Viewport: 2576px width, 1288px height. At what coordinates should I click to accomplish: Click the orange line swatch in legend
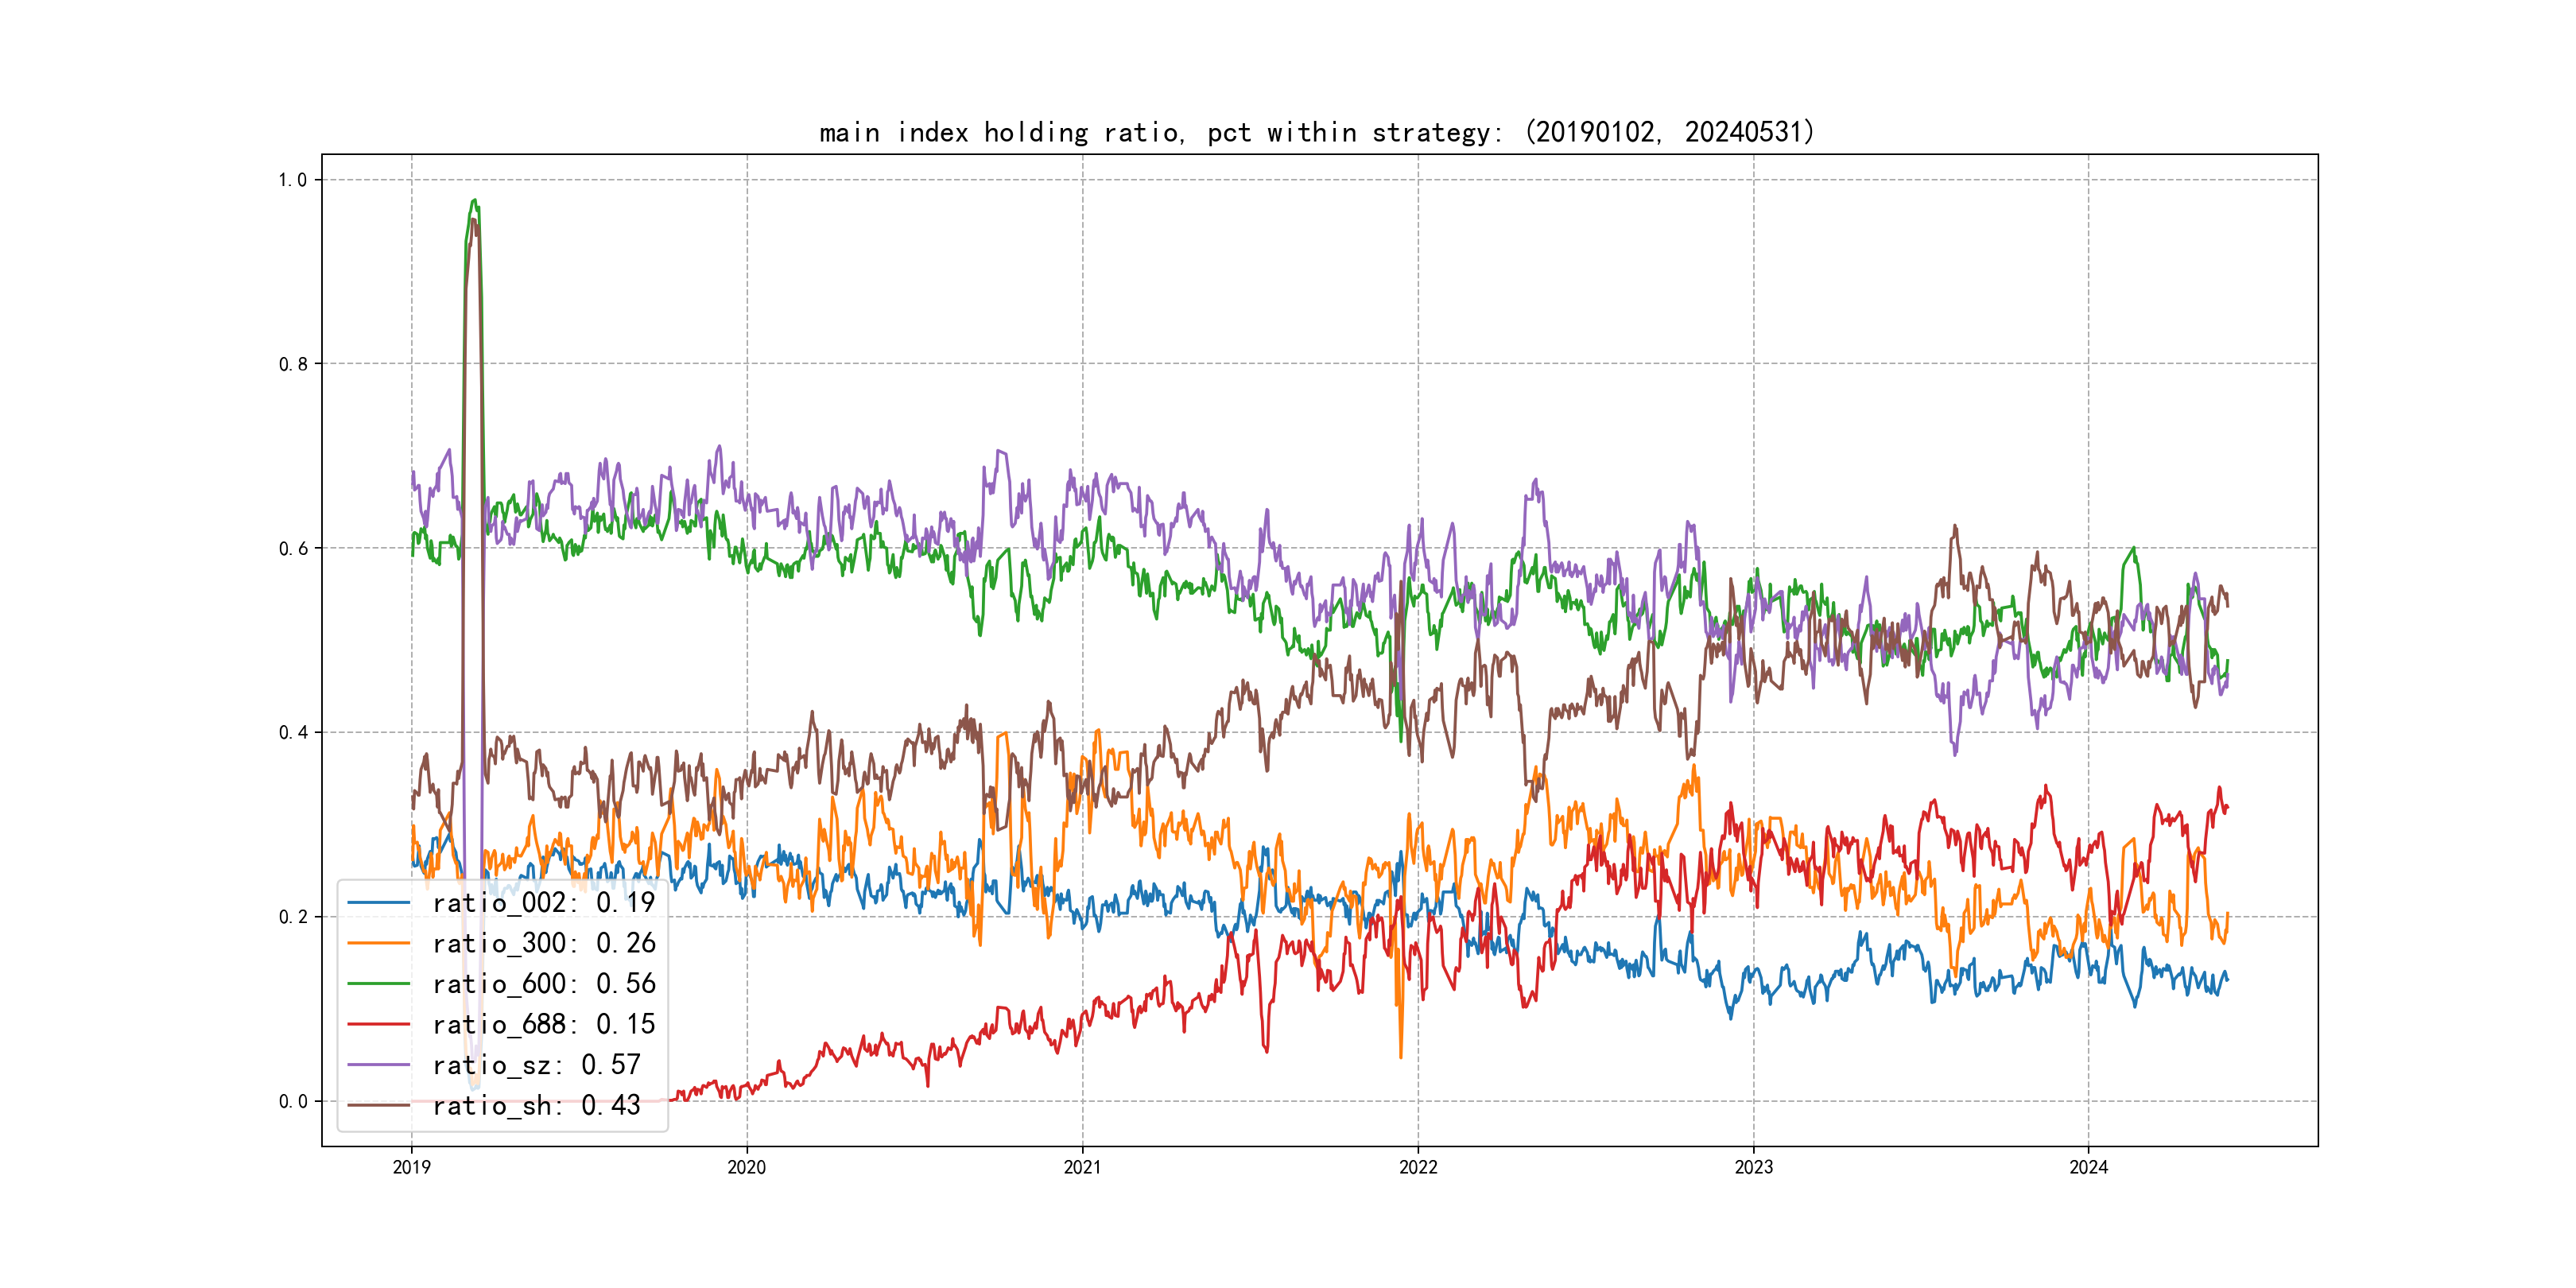[379, 943]
